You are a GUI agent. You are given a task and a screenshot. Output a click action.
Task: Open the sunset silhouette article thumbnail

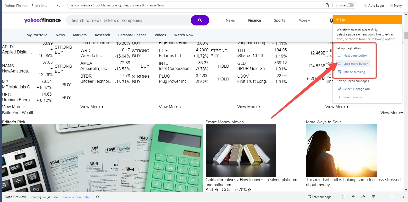pyautogui.click(x=341, y=151)
